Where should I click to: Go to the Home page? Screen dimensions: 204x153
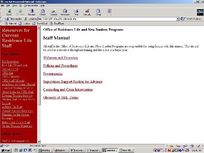tap(42, 12)
